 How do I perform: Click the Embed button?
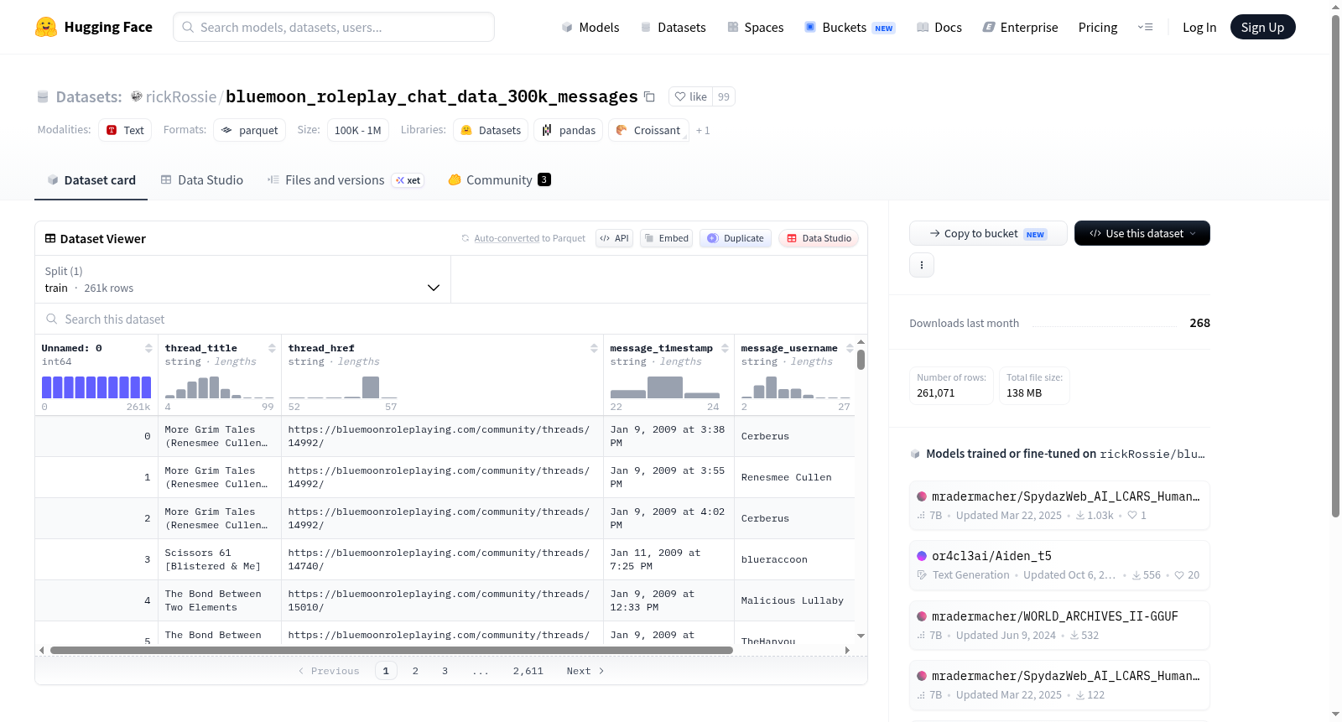(x=666, y=238)
